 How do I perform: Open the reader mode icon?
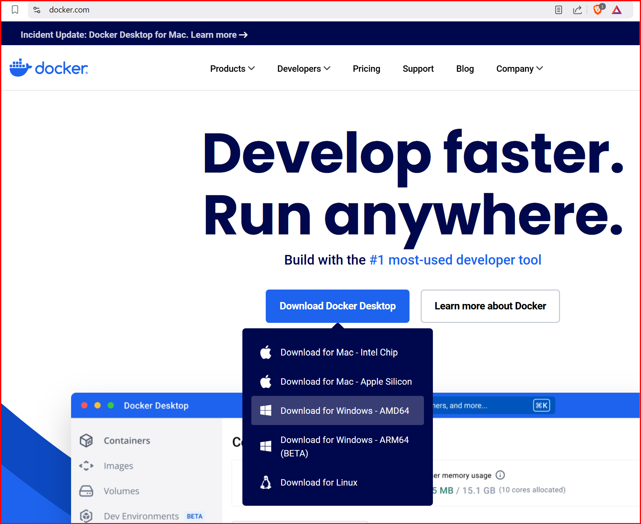(x=558, y=10)
